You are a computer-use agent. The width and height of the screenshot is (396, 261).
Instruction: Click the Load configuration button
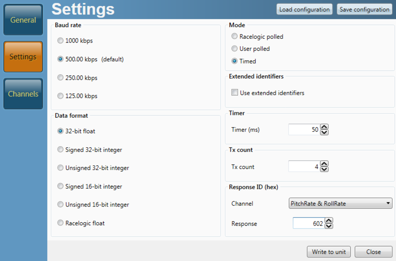(304, 9)
